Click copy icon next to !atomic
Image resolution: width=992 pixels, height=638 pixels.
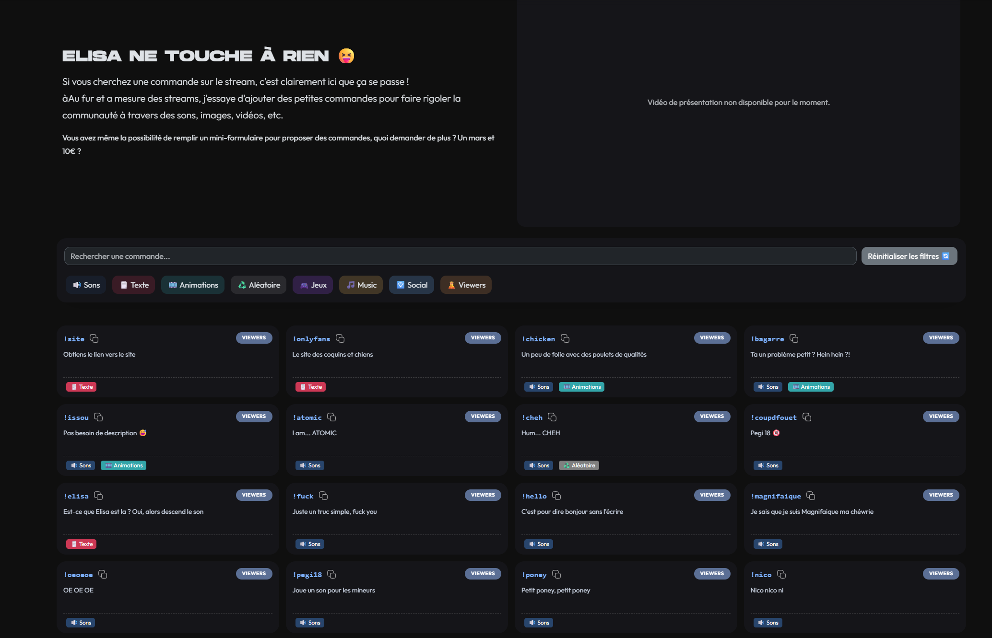(331, 417)
